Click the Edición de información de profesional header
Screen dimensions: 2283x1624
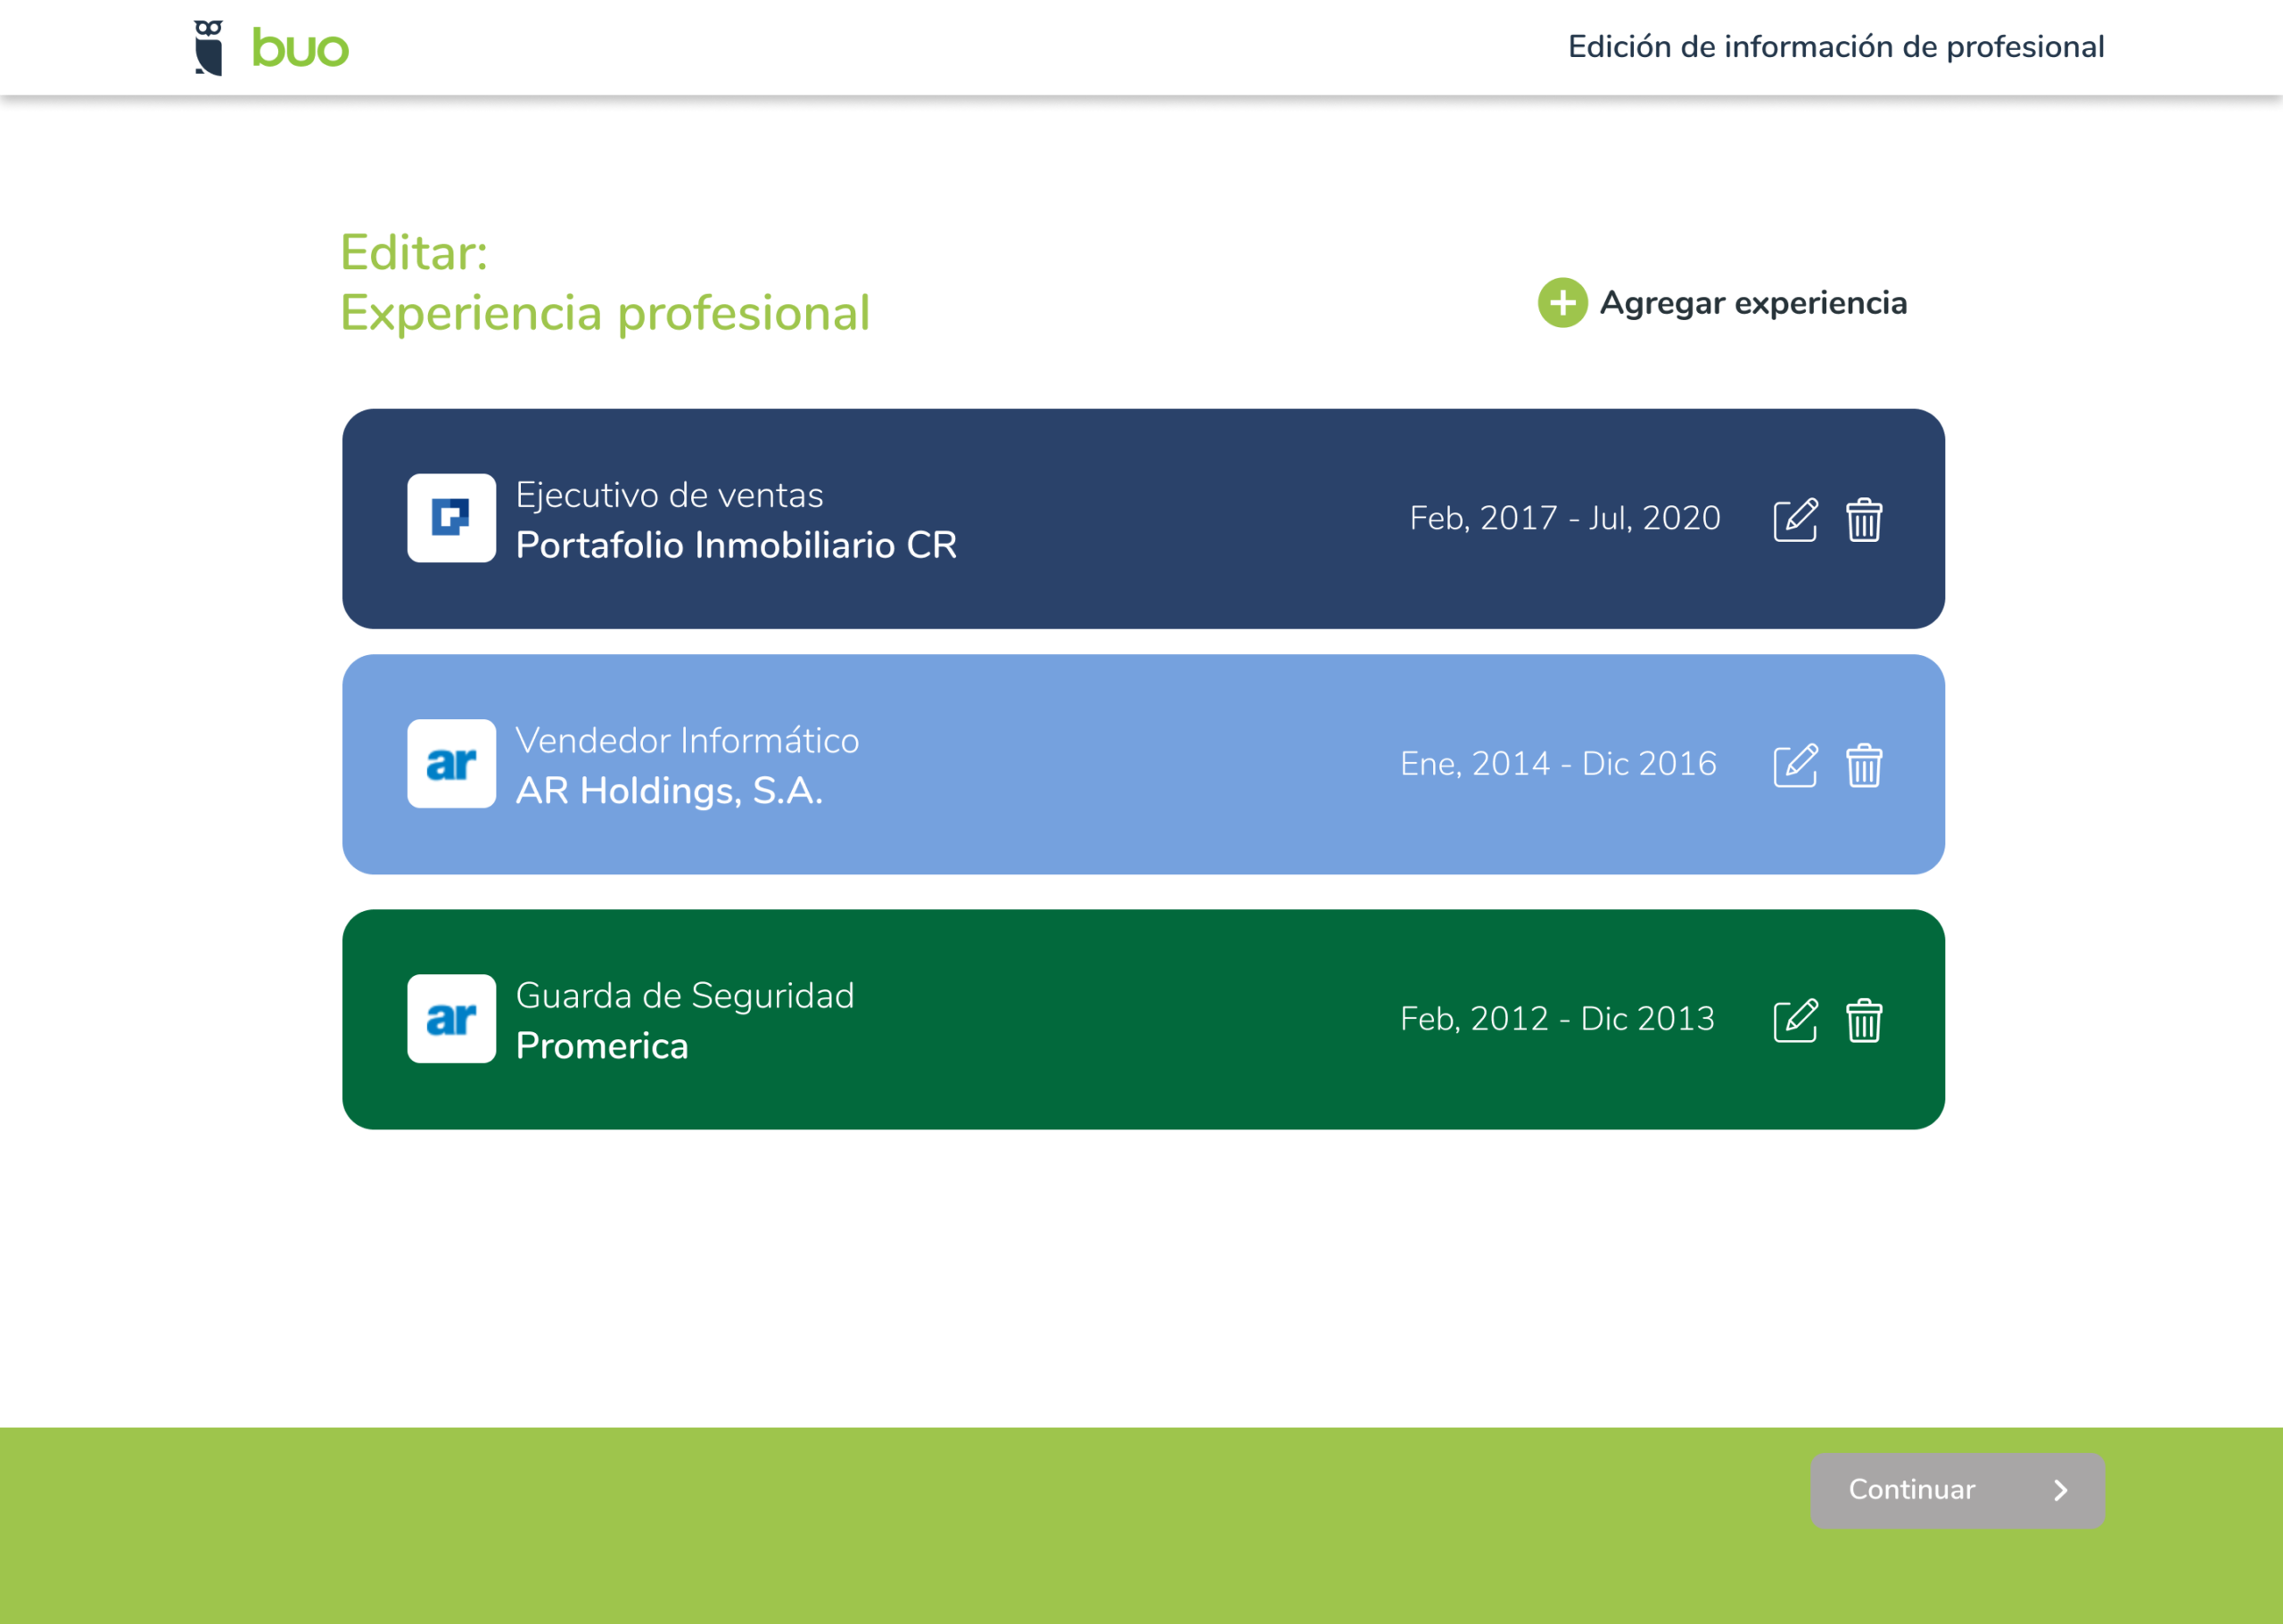1836,47
